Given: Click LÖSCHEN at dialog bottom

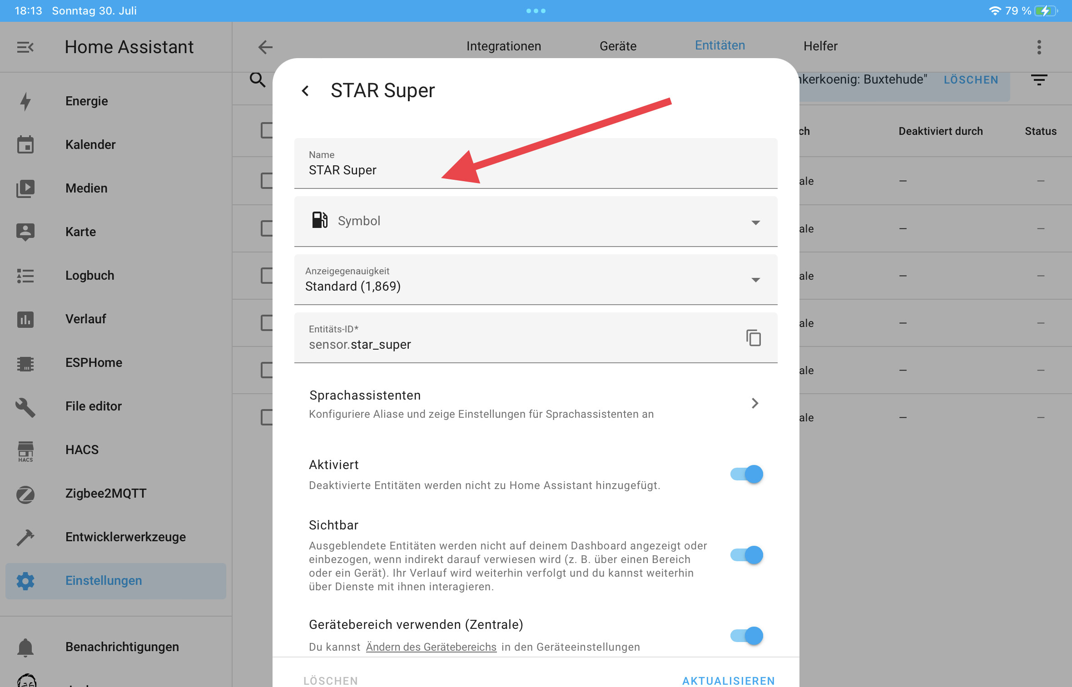Looking at the screenshot, I should tap(331, 680).
